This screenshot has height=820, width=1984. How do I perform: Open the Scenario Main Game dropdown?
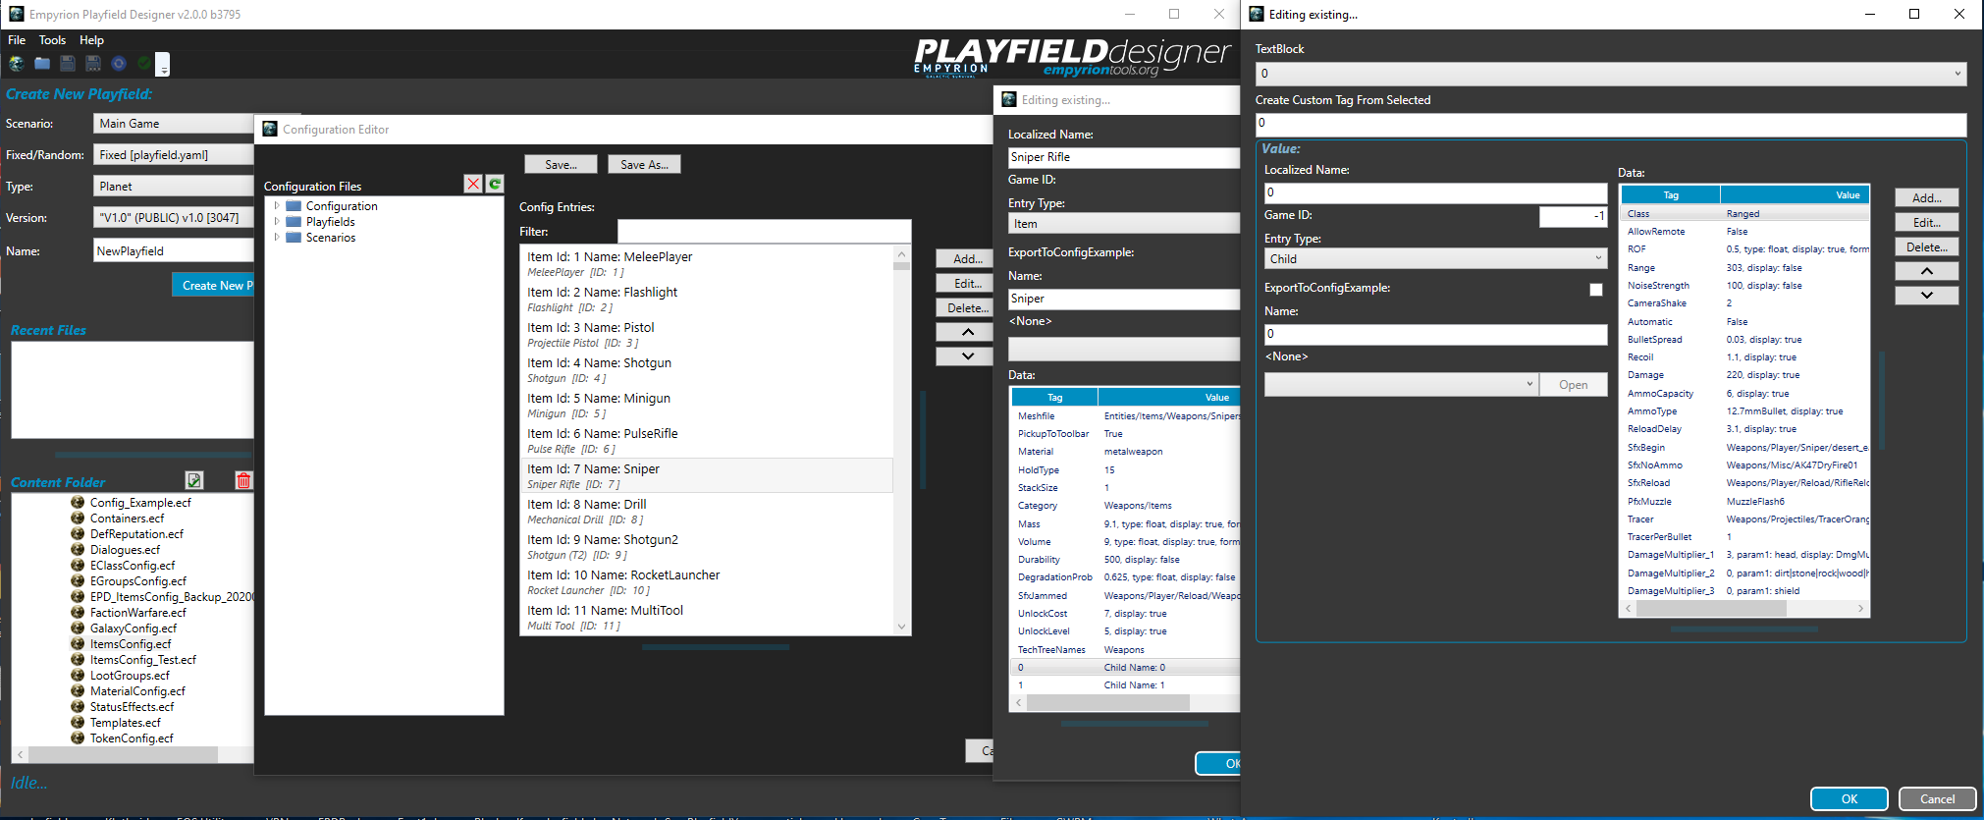pos(174,123)
